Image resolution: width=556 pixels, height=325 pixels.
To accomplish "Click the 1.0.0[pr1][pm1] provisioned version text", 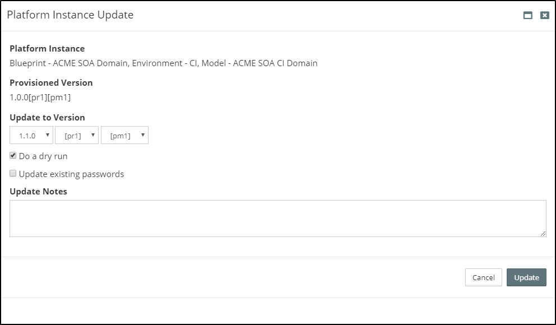I will [x=40, y=97].
